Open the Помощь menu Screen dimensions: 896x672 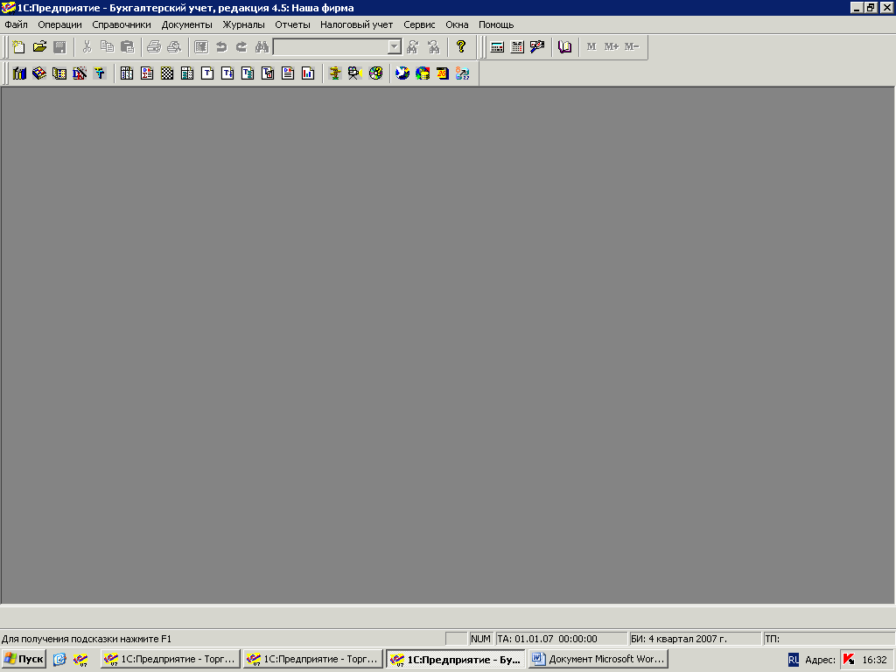[x=496, y=24]
